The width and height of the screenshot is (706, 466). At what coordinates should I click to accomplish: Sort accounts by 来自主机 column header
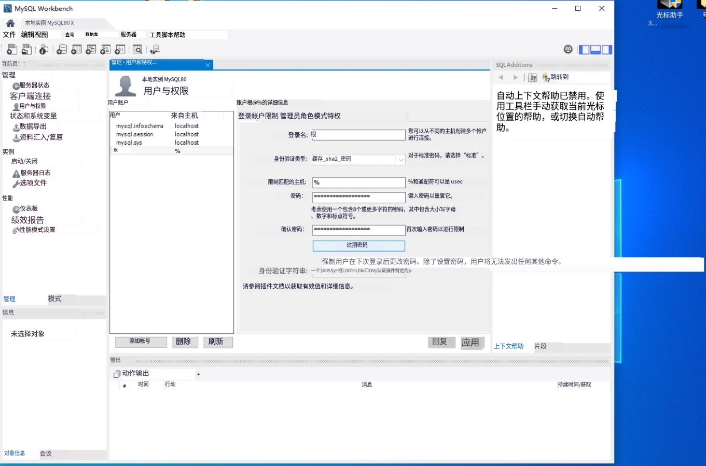[x=185, y=116]
